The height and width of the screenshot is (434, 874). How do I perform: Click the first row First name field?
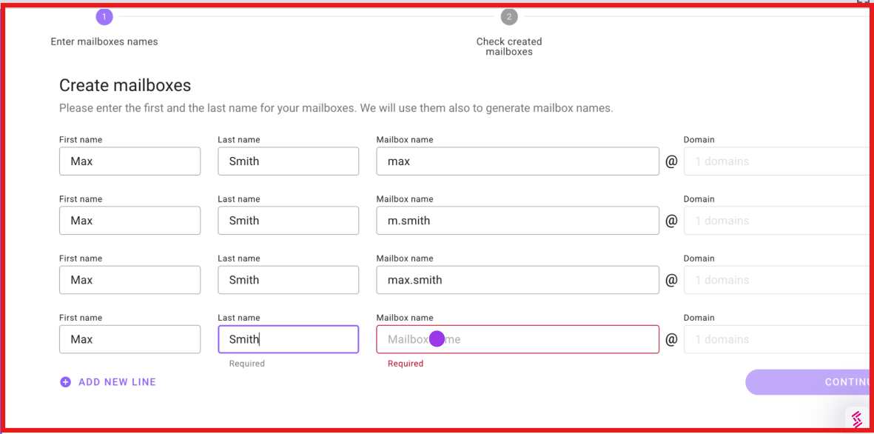130,161
